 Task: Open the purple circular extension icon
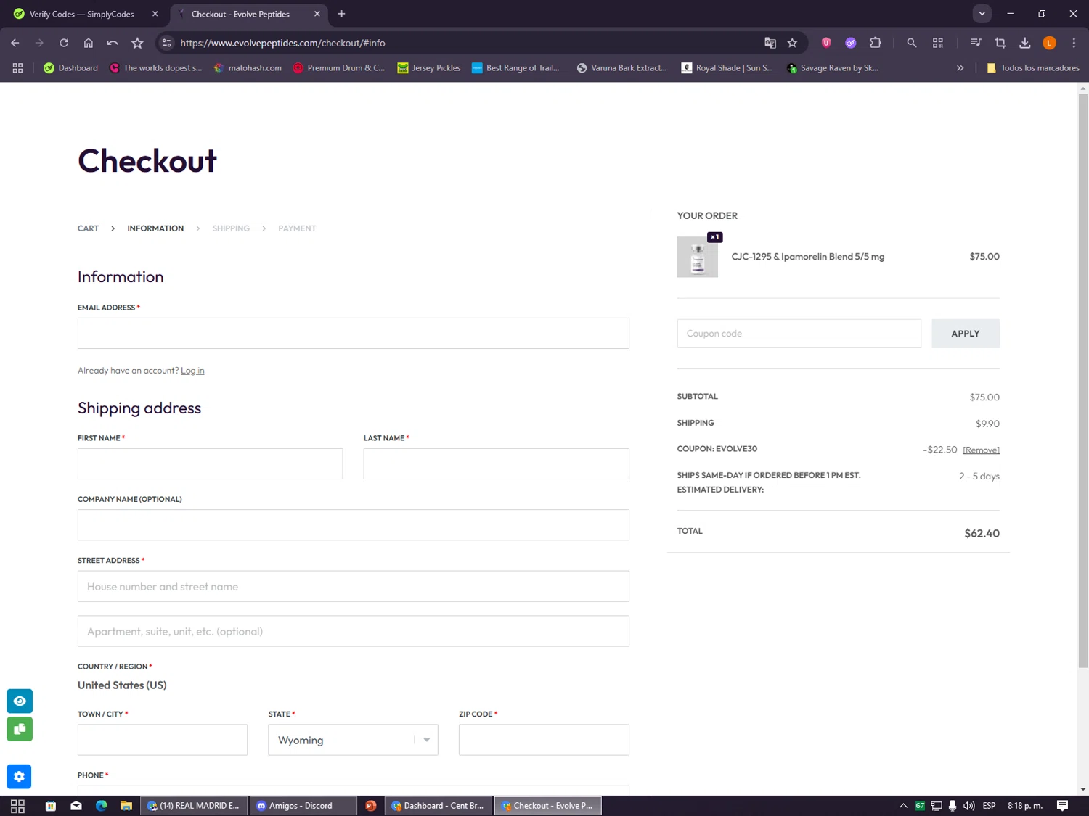851,43
